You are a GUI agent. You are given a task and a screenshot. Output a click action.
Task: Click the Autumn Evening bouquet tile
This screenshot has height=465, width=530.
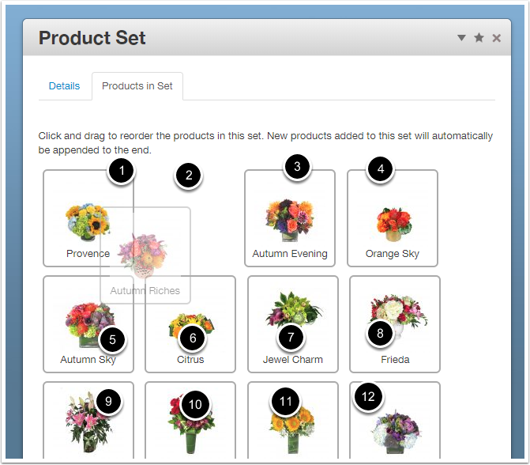290,218
